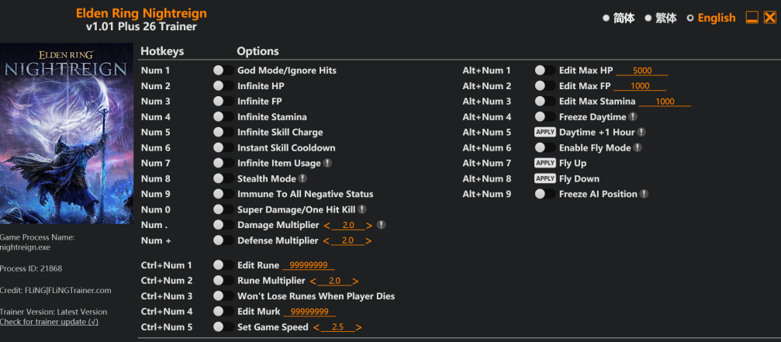Screen dimensions: 781x342
Task: Turn on Stealth Mode switch
Action: pos(223,178)
